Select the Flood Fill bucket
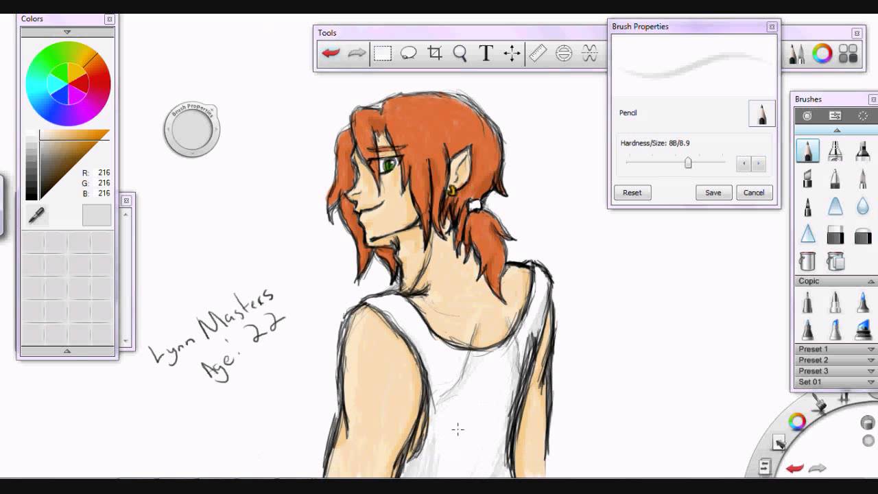 pos(808,261)
